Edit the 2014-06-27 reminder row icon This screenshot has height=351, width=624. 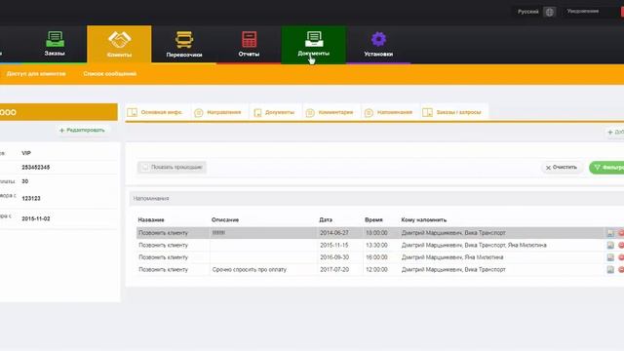click(x=610, y=233)
